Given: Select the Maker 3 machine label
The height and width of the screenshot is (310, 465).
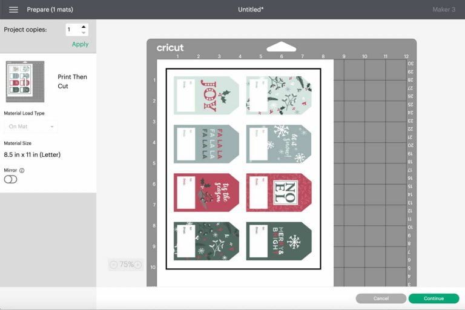Looking at the screenshot, I should [444, 10].
